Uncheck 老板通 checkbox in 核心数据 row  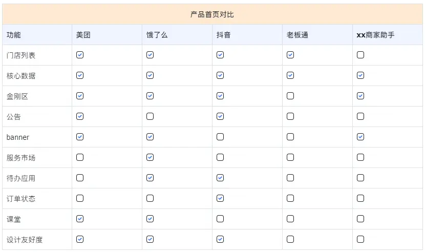(x=290, y=75)
